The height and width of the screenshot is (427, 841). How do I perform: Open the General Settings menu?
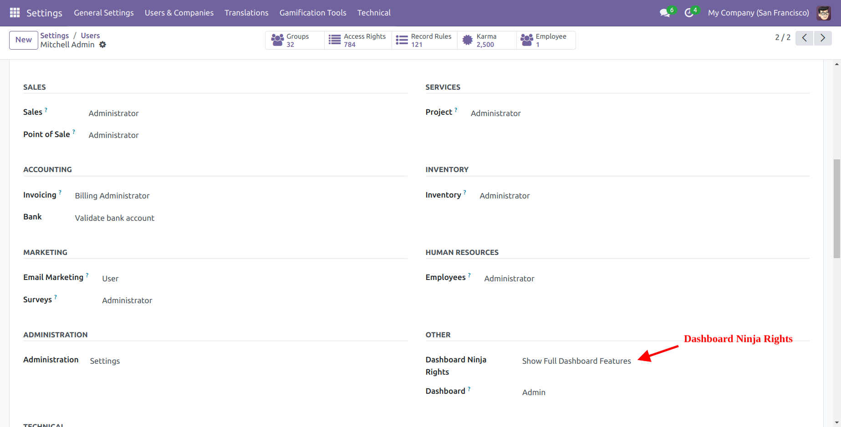(x=104, y=13)
